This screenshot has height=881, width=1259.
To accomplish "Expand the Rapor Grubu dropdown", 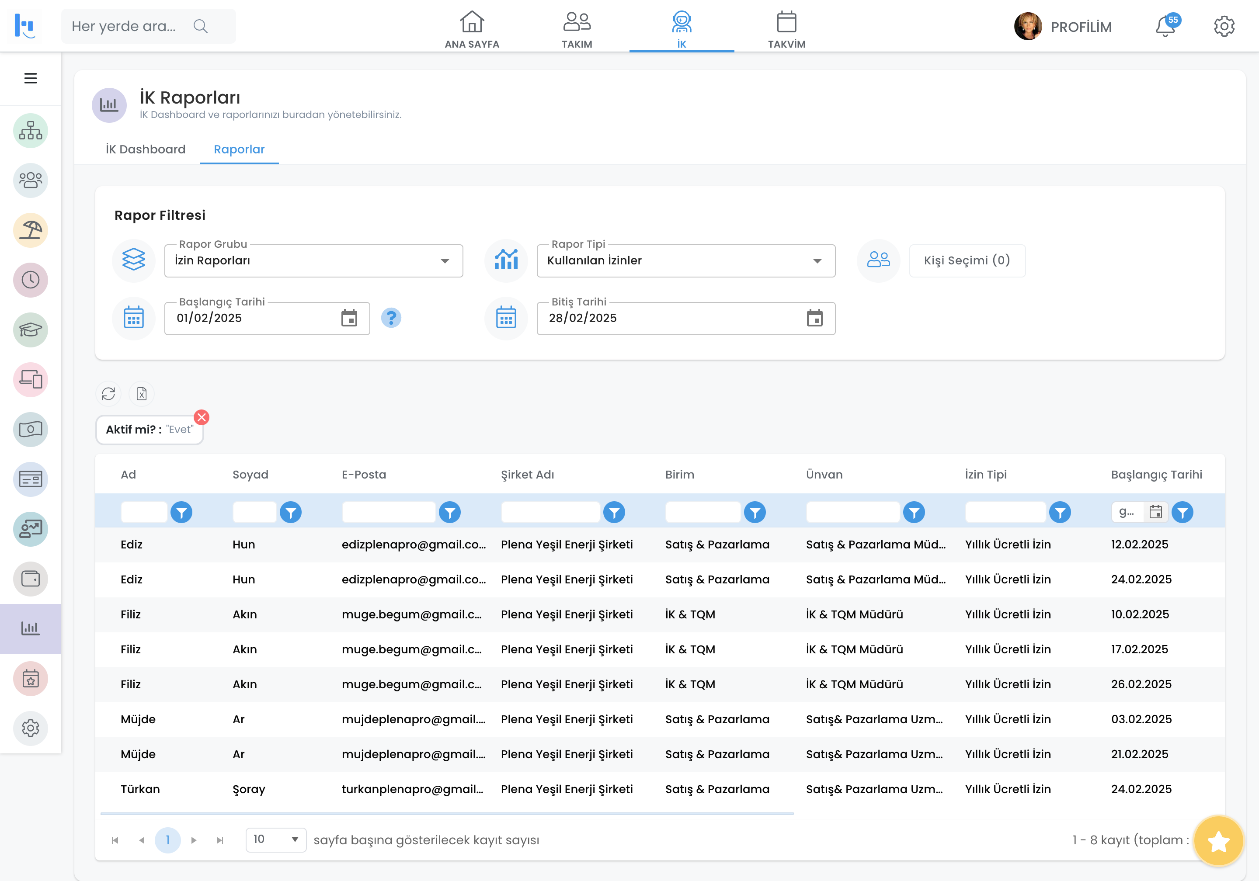I will (445, 261).
